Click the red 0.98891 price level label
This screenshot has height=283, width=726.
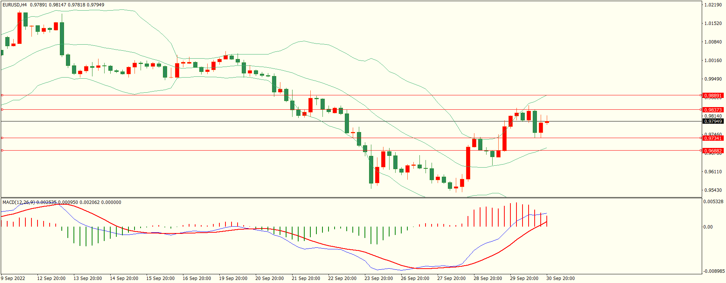[712, 96]
